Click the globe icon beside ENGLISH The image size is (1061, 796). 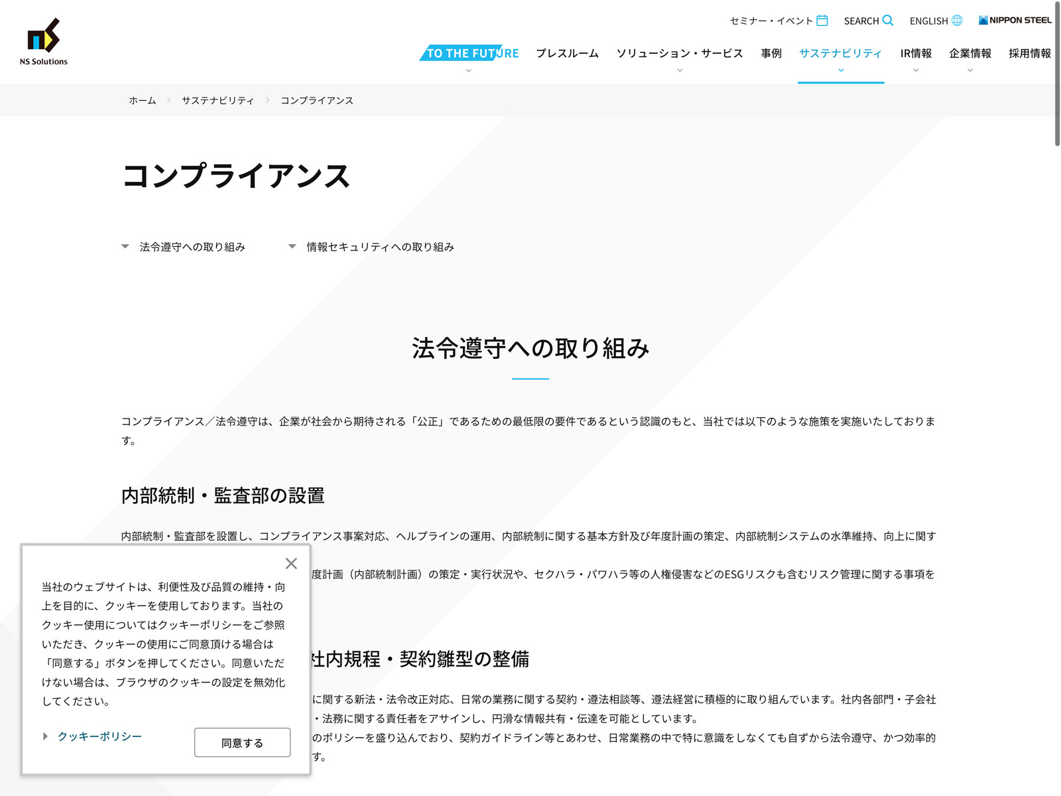pyautogui.click(x=957, y=21)
